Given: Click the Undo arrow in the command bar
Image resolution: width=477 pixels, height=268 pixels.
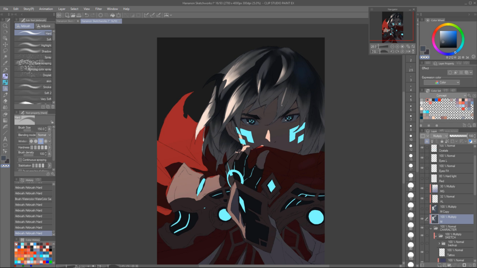Looking at the screenshot, I should pyautogui.click(x=87, y=15).
